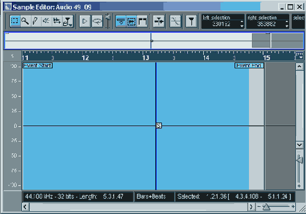Click the vertical scrollbar down arrow
This screenshot has width=306, height=214.
tap(299, 145)
